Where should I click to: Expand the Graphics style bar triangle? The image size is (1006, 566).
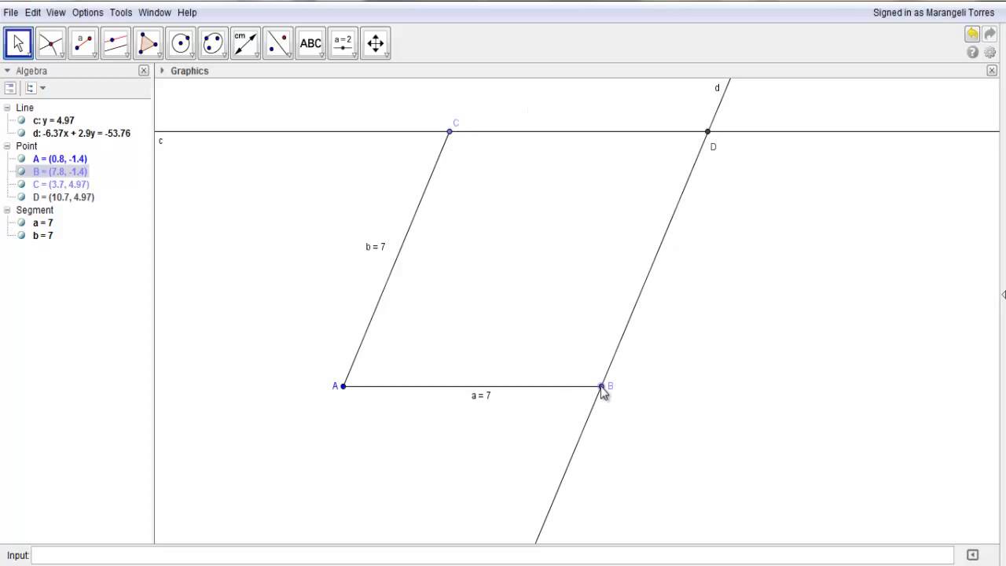point(162,71)
